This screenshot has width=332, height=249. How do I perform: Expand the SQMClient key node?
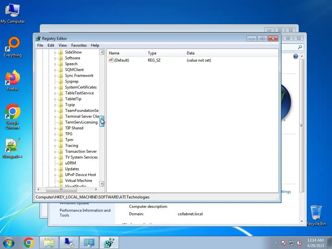[x=55, y=70]
